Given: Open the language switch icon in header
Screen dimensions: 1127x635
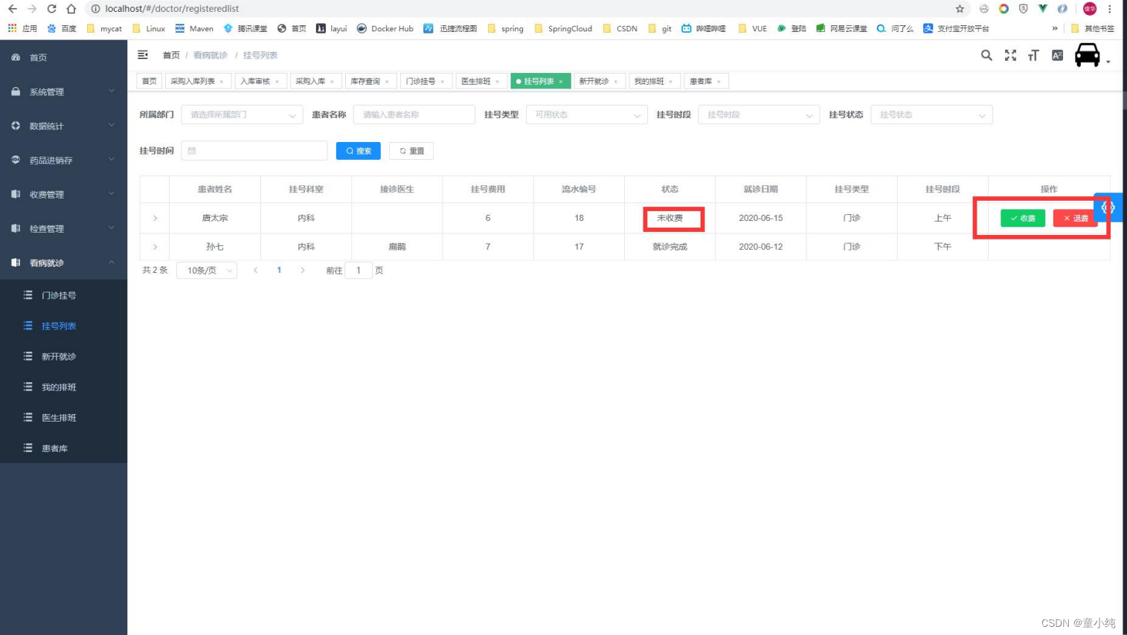Looking at the screenshot, I should click(x=1057, y=55).
